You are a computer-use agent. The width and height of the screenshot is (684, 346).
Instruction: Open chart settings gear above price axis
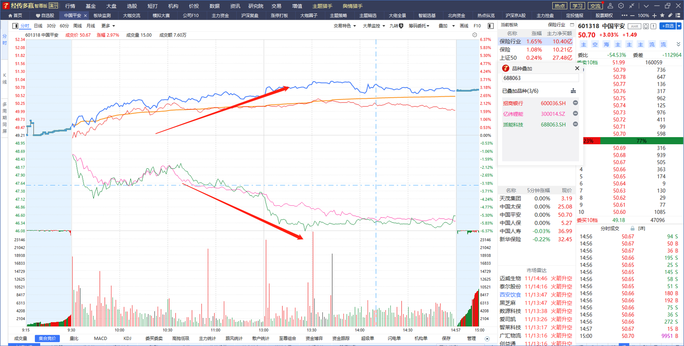(475, 35)
